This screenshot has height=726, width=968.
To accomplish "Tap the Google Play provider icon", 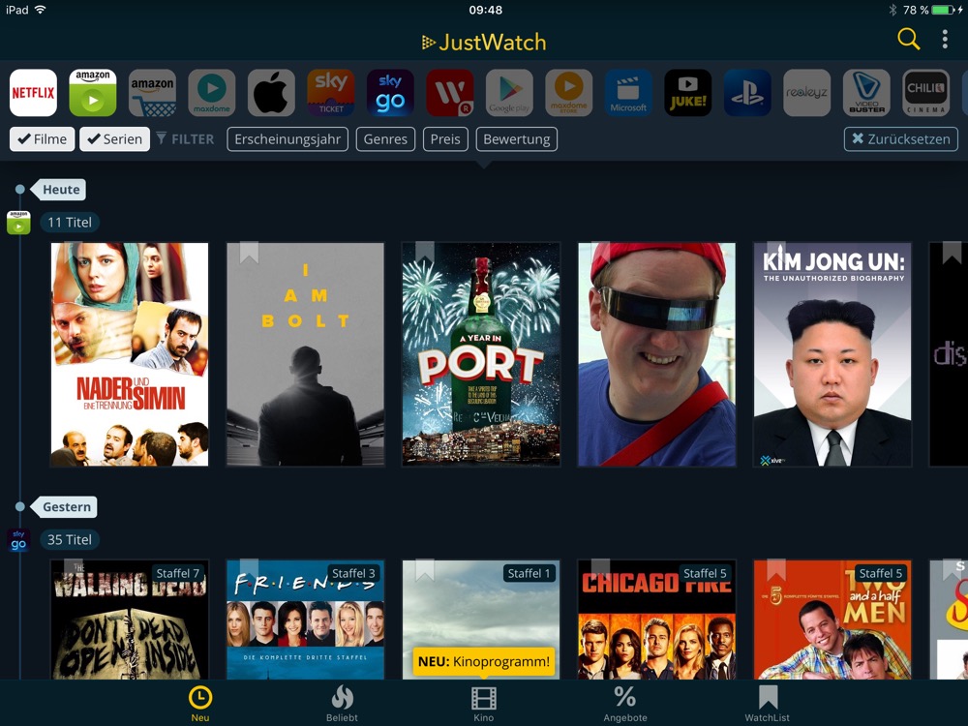I will pos(509,93).
